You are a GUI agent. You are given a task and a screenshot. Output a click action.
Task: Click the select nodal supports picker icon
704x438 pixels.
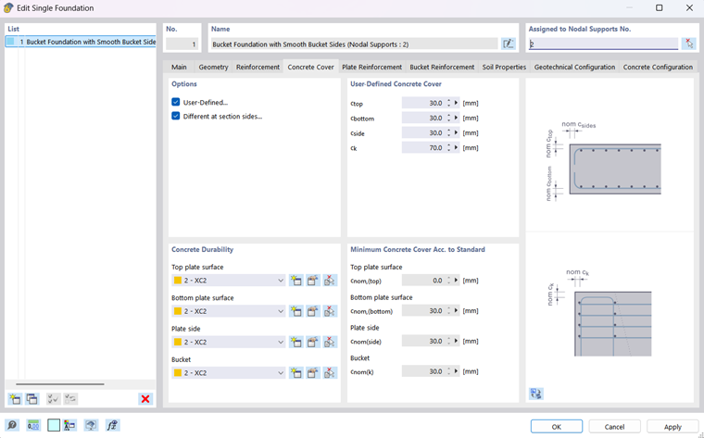coord(688,44)
